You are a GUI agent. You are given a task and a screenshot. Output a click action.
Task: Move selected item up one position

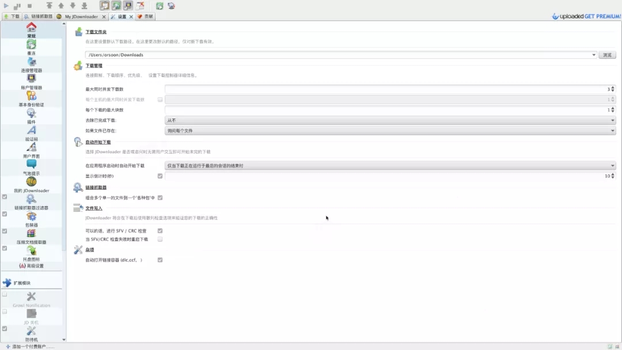click(x=61, y=6)
